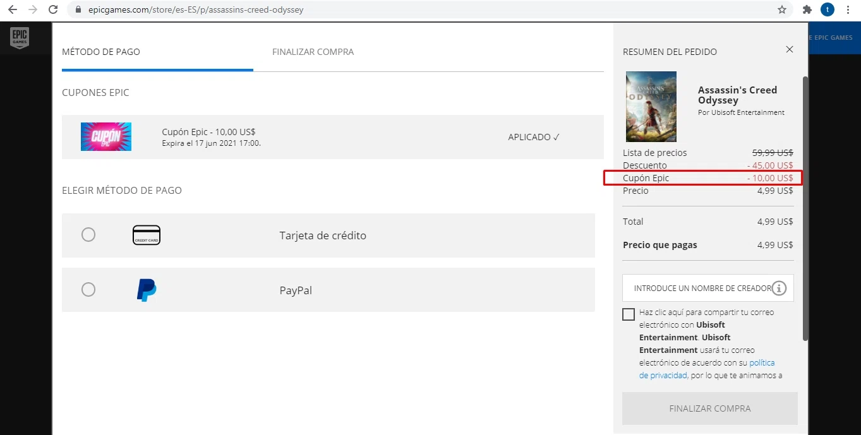The width and height of the screenshot is (861, 435).
Task: Click the Assassin's Creed Odyssey cover thumbnail
Action: pyautogui.click(x=651, y=107)
